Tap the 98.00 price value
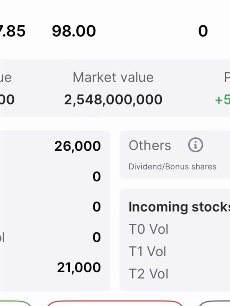 coord(74,31)
